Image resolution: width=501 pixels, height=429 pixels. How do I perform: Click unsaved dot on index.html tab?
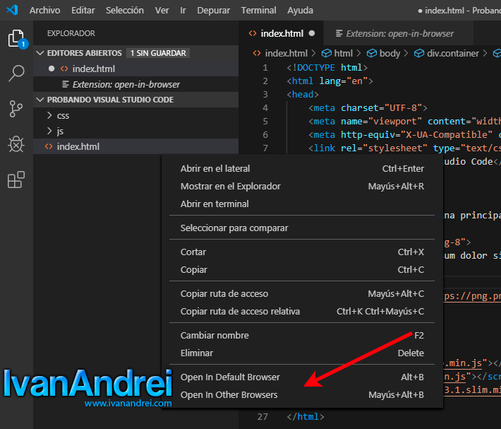point(312,33)
